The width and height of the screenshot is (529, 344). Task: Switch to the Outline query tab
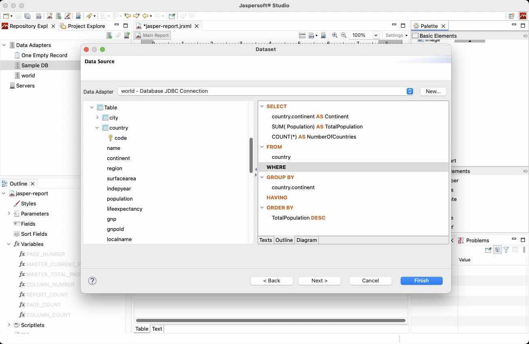click(284, 240)
